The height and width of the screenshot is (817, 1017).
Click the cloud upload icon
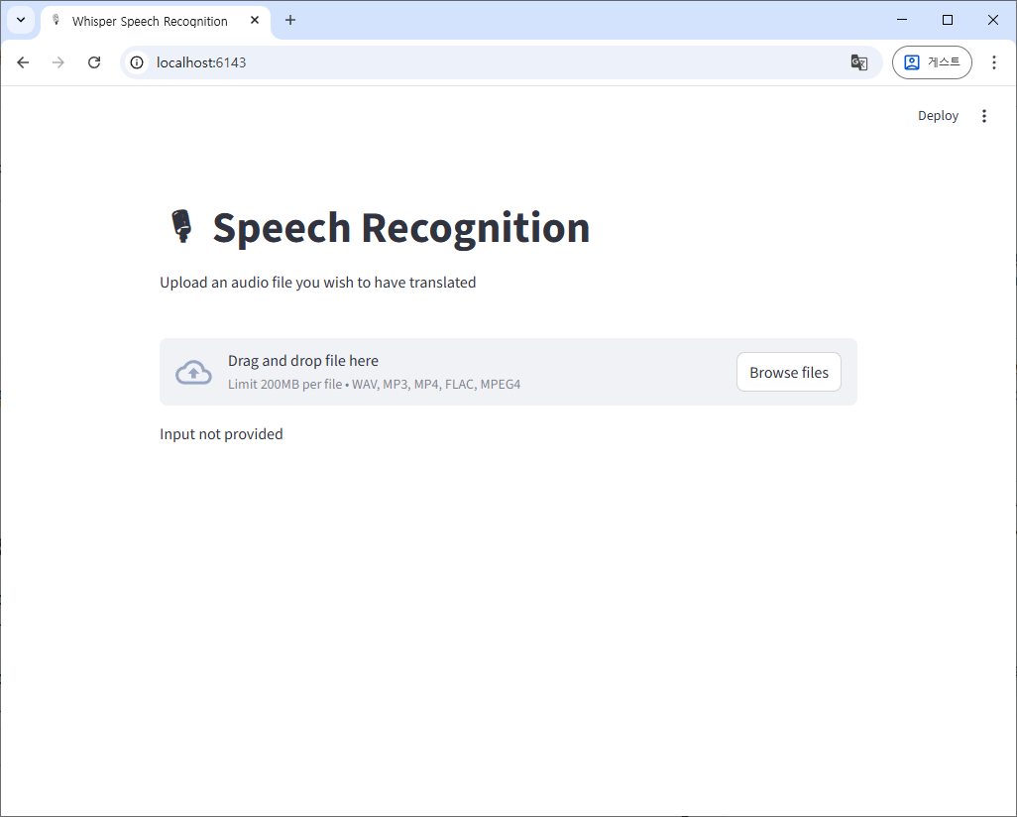193,373
